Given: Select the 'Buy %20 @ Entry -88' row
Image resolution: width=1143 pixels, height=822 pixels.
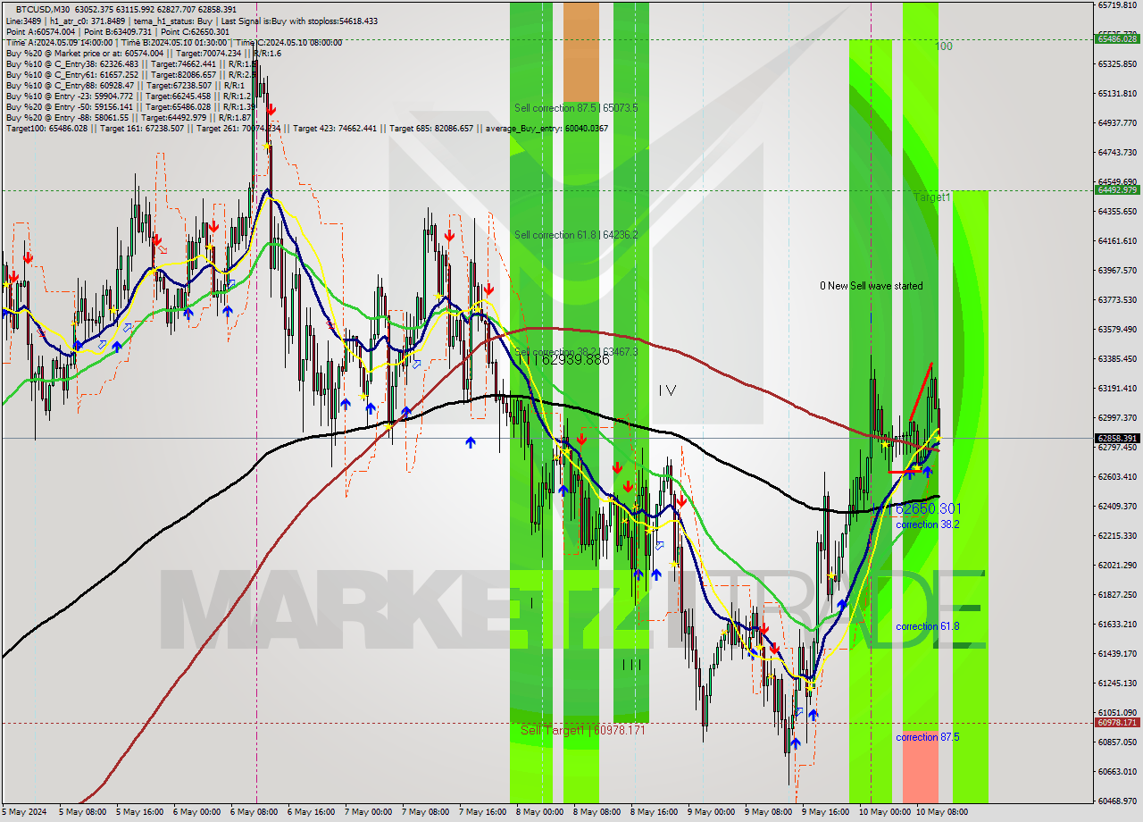Looking at the screenshot, I should [x=129, y=117].
